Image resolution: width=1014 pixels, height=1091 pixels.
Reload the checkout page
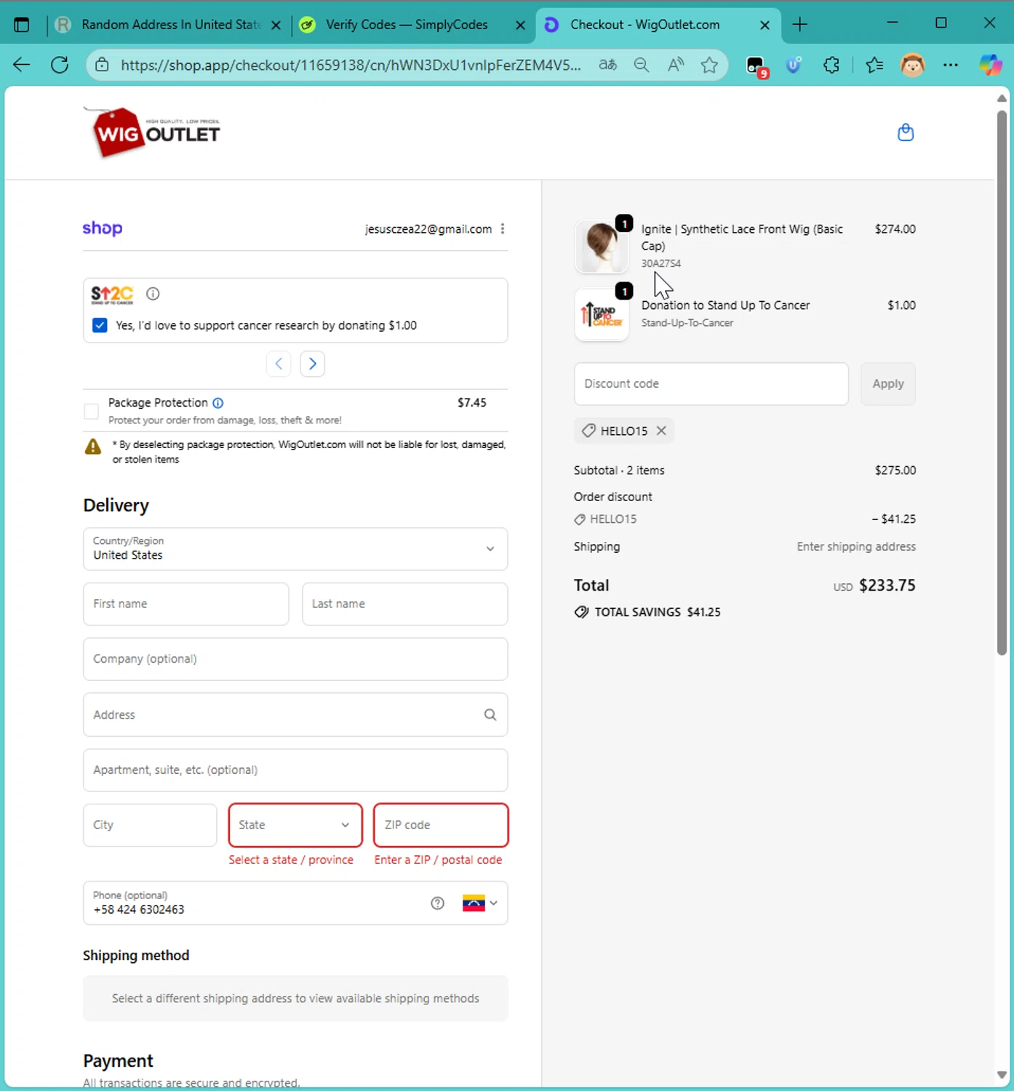[x=60, y=65]
